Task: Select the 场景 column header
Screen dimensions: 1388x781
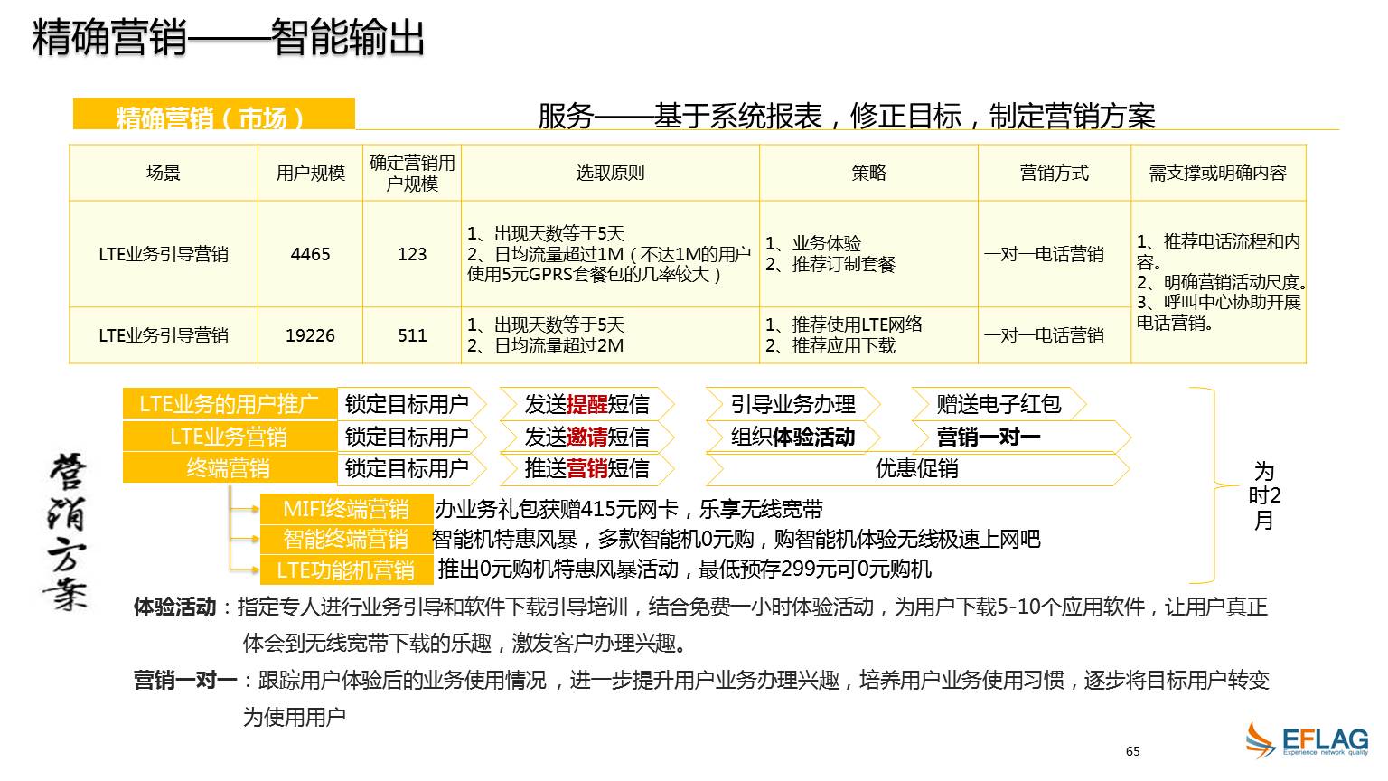Action: [x=164, y=173]
